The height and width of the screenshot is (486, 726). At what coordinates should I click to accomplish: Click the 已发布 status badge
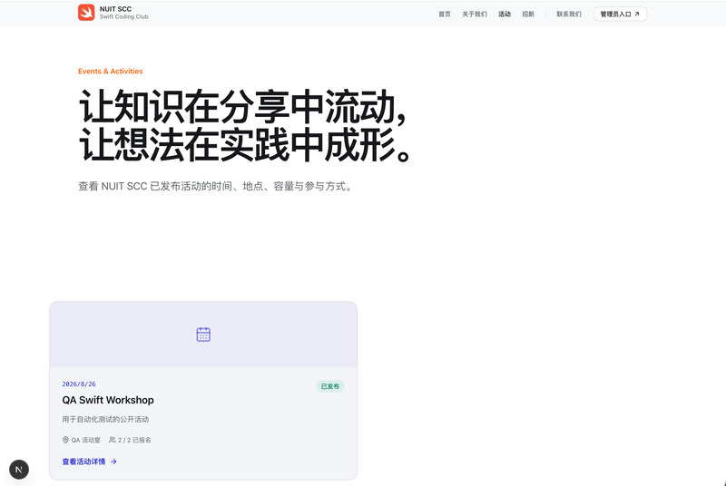(330, 386)
